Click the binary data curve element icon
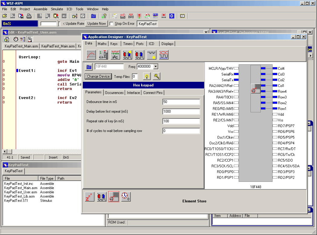 91,55
